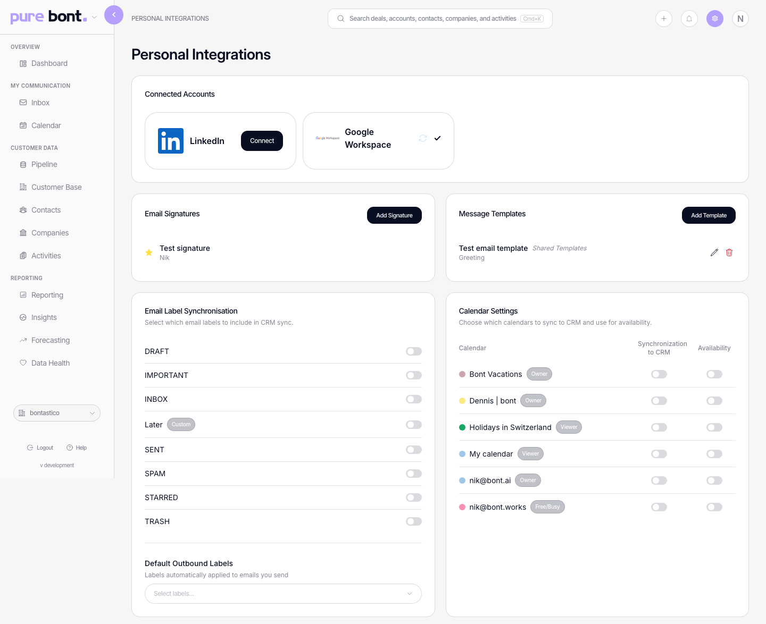Open Test email template entry
The image size is (766, 624).
click(x=493, y=248)
